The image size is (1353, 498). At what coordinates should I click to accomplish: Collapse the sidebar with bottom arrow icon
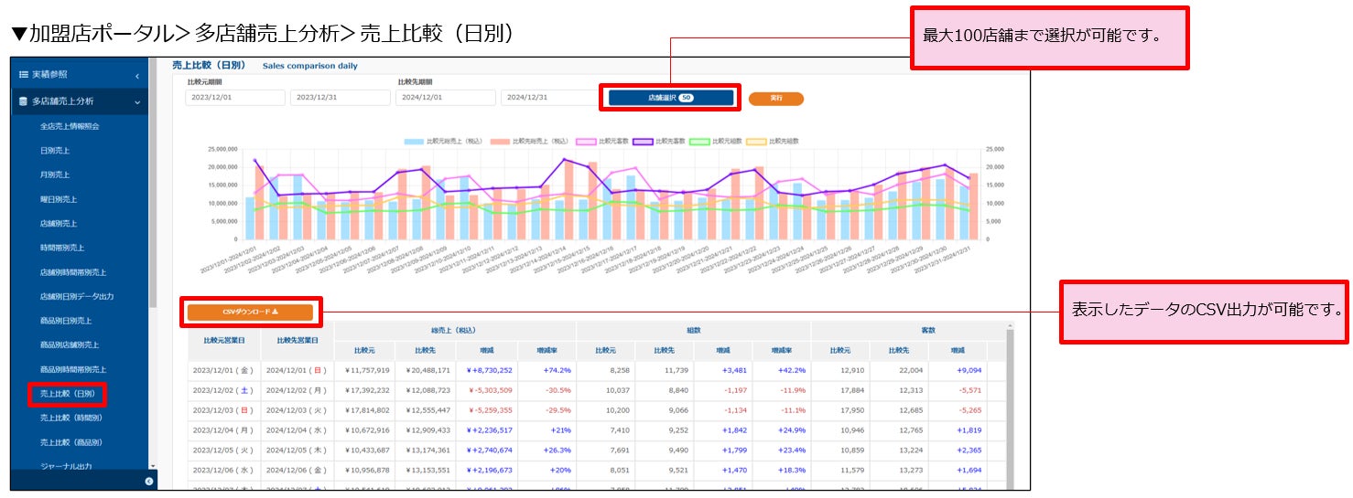tap(148, 481)
